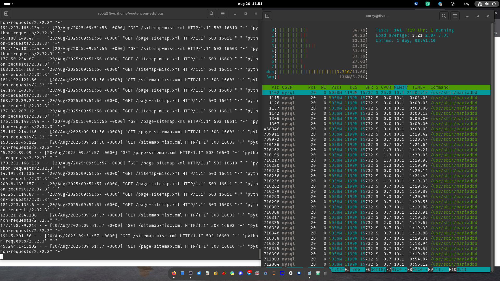Open the pie chart disk usage app
This screenshot has width=500, height=281.
232,273
